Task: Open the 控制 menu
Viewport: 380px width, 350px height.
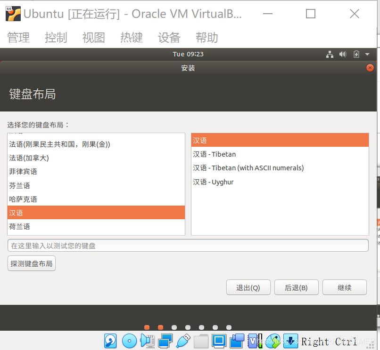Action: click(x=56, y=38)
